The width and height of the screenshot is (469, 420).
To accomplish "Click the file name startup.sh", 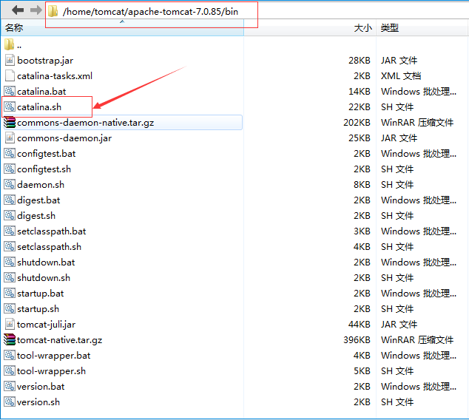I will coord(38,309).
